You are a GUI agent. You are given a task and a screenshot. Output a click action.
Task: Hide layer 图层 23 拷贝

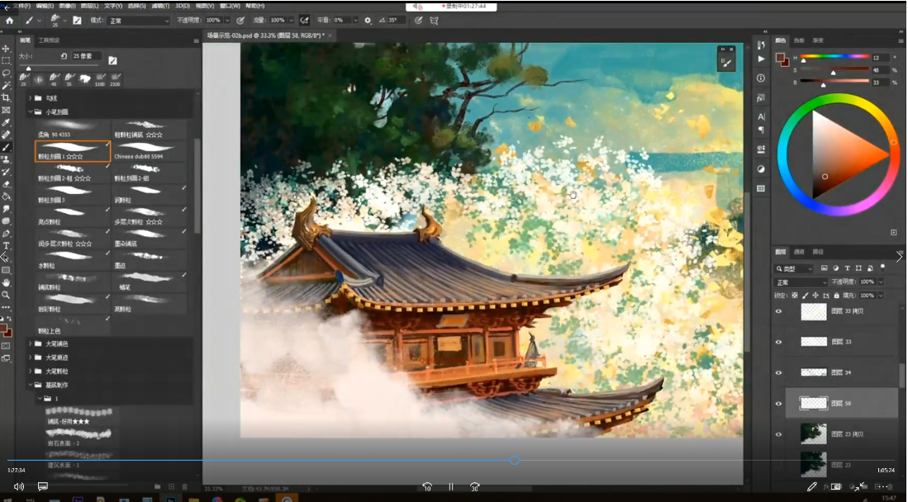(778, 434)
